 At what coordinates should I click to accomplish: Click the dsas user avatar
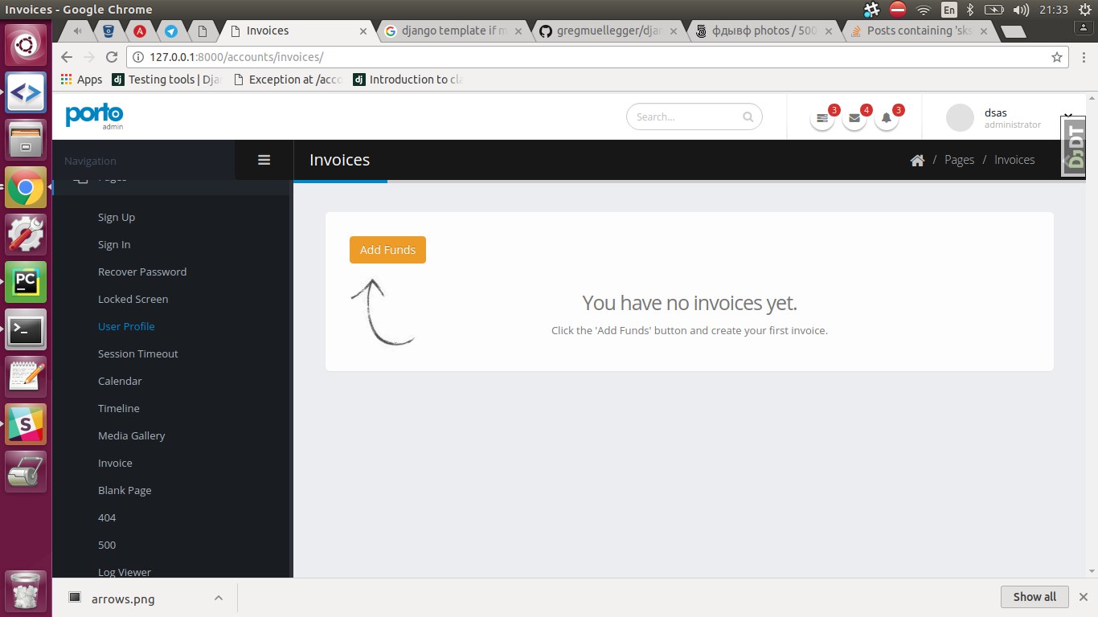point(960,117)
